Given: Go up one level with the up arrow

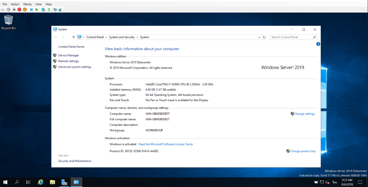Looking at the screenshot, I should 73,37.
